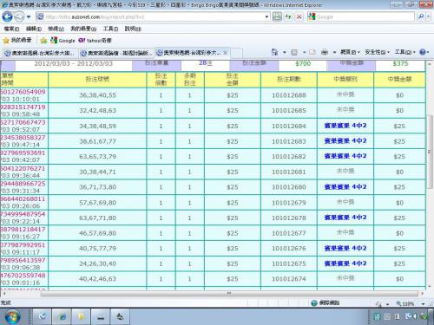Open the search provider dropdown arrow
Image resolution: width=434 pixels, height=325 pixels.
click(428, 17)
